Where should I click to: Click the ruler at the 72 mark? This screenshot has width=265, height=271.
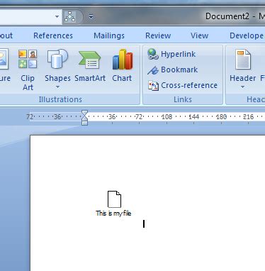coord(139,117)
